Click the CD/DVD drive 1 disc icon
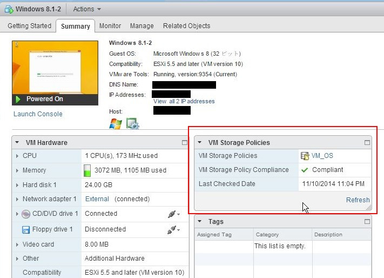384x278 pixels. (26, 214)
